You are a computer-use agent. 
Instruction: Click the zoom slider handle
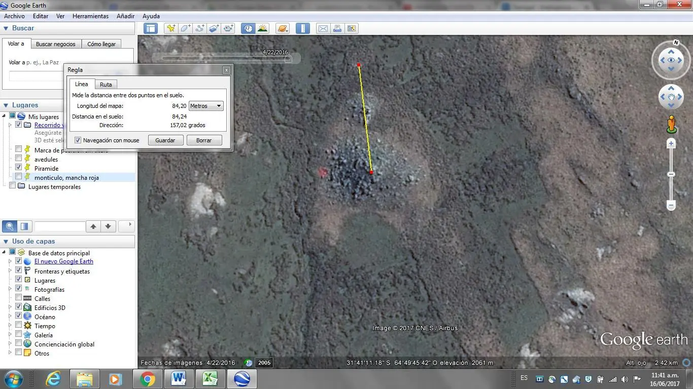(671, 174)
